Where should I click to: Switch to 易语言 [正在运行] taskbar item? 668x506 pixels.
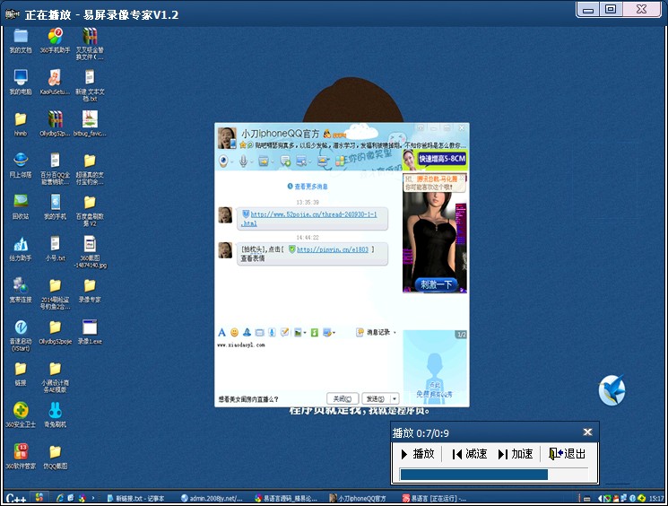(435, 498)
